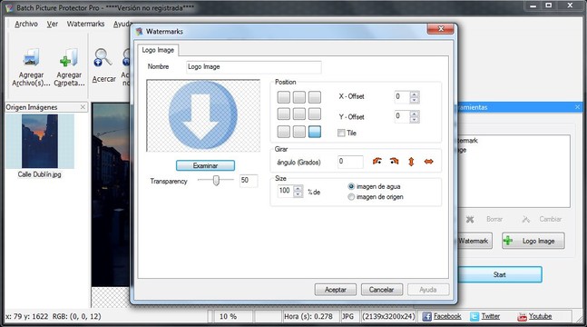587x327 pixels.
Task: Open the Facebook link in status bar
Action: point(447,316)
